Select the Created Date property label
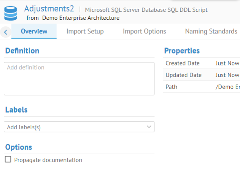 pos(182,64)
